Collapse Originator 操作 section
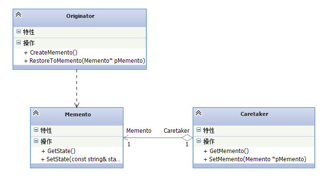 tap(18, 42)
